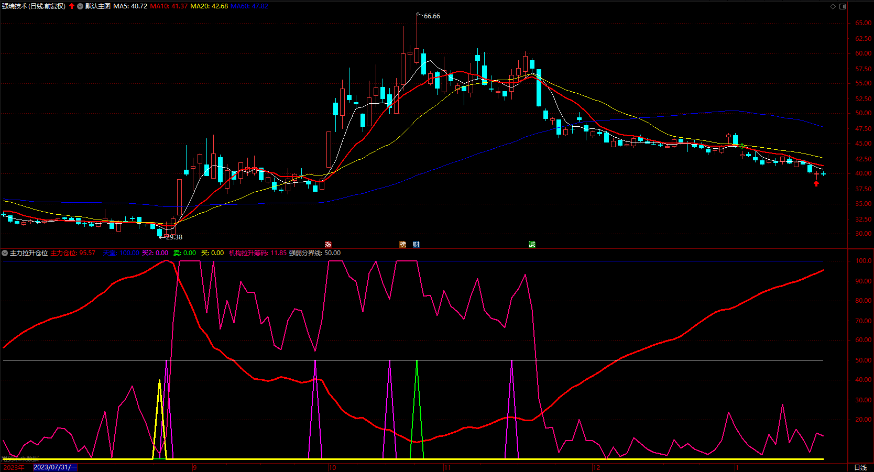Screen dimensions: 874x472
Task: Click the red up arrow beside stock name
Action: click(x=72, y=6)
